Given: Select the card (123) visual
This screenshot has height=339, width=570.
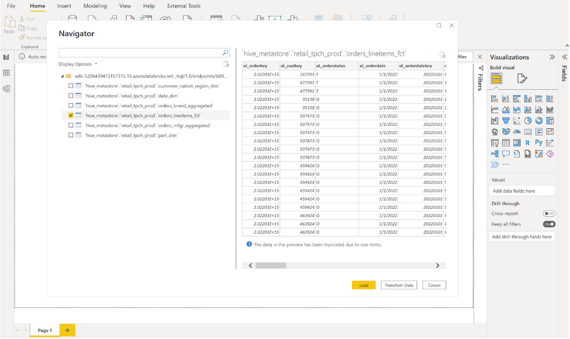Looking at the screenshot, I should tap(528, 132).
